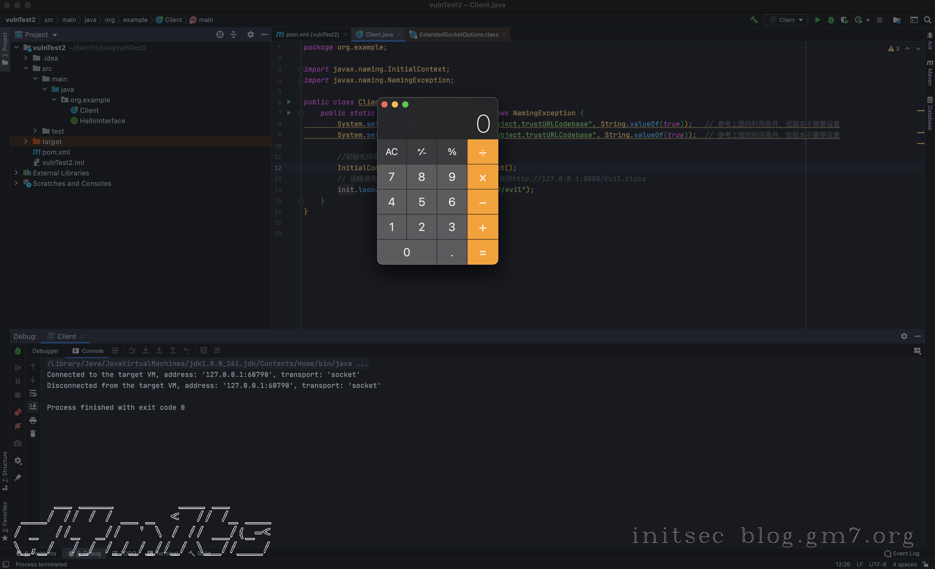
Task: Toggle soft-wrap in debug console
Action: click(33, 393)
